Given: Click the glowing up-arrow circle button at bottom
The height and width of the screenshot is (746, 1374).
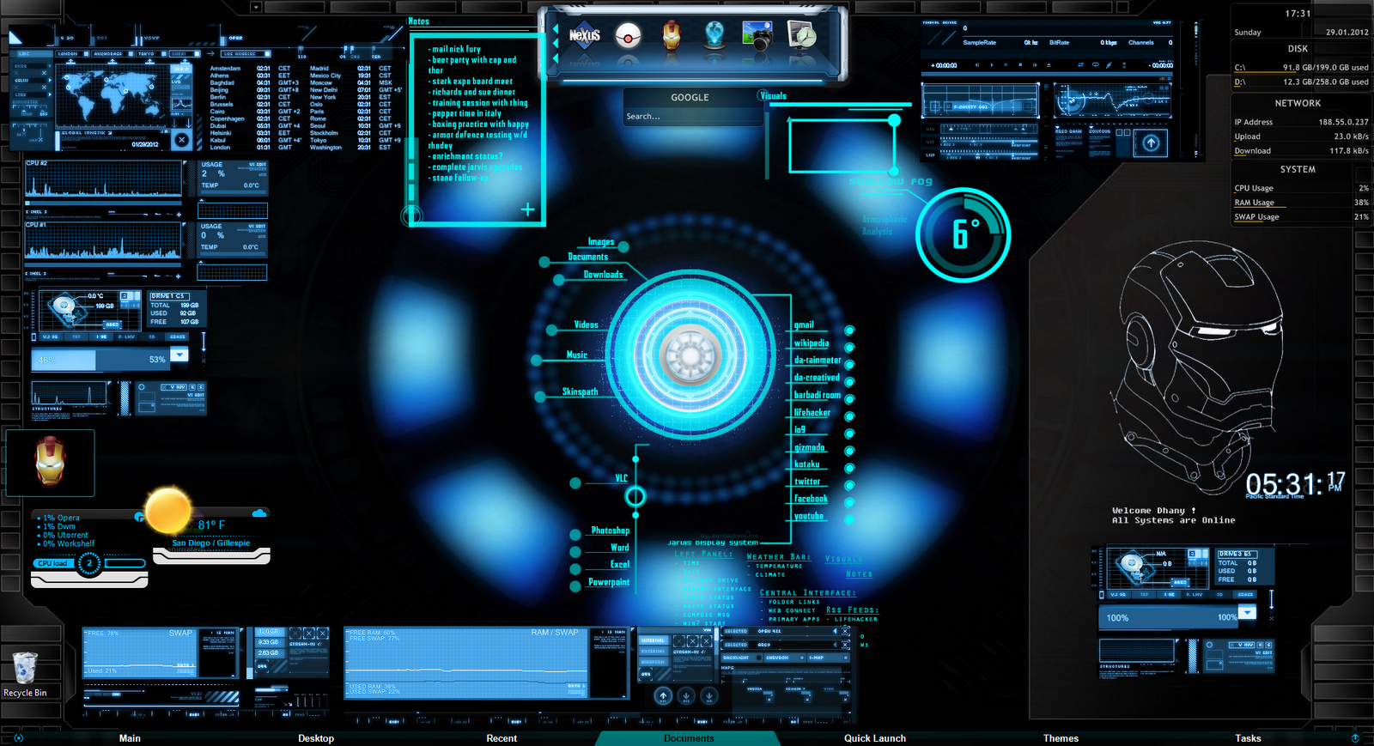Looking at the screenshot, I should 663,695.
